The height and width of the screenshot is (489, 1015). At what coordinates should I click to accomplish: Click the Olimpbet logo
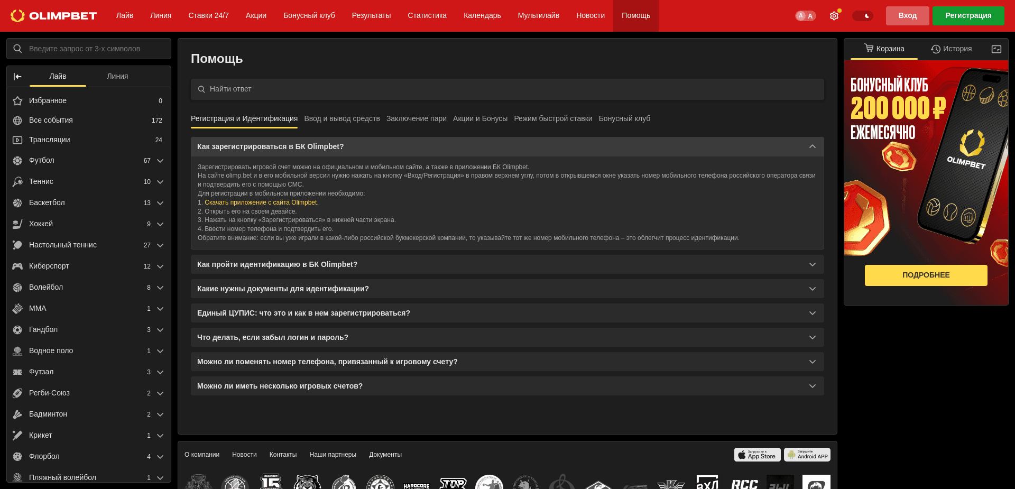point(54,16)
